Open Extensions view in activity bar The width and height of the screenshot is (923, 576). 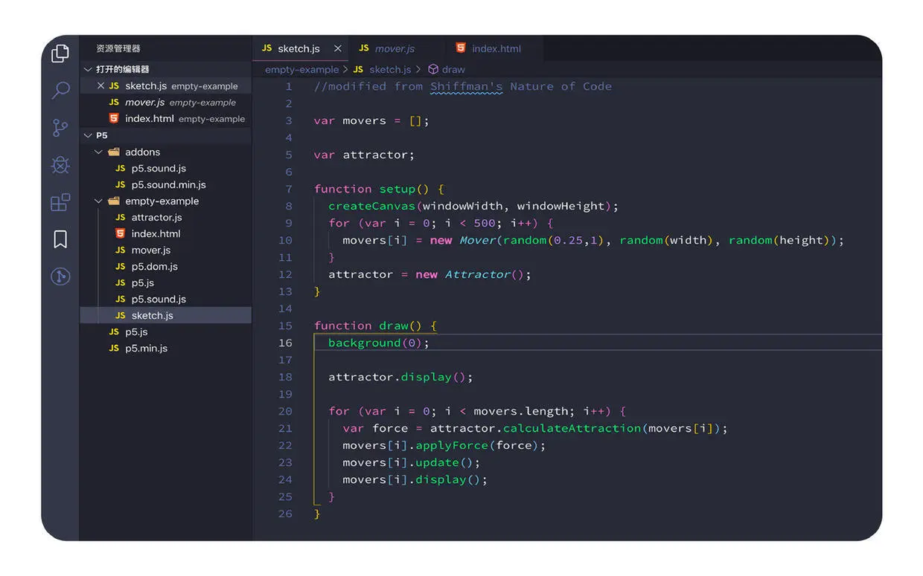click(x=60, y=202)
